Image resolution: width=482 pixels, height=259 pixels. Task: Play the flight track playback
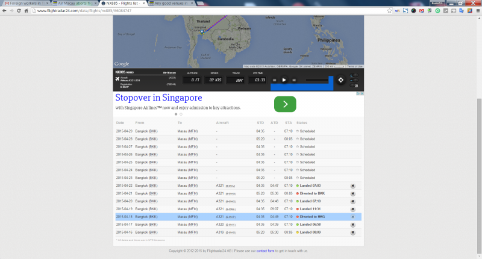coord(284,80)
